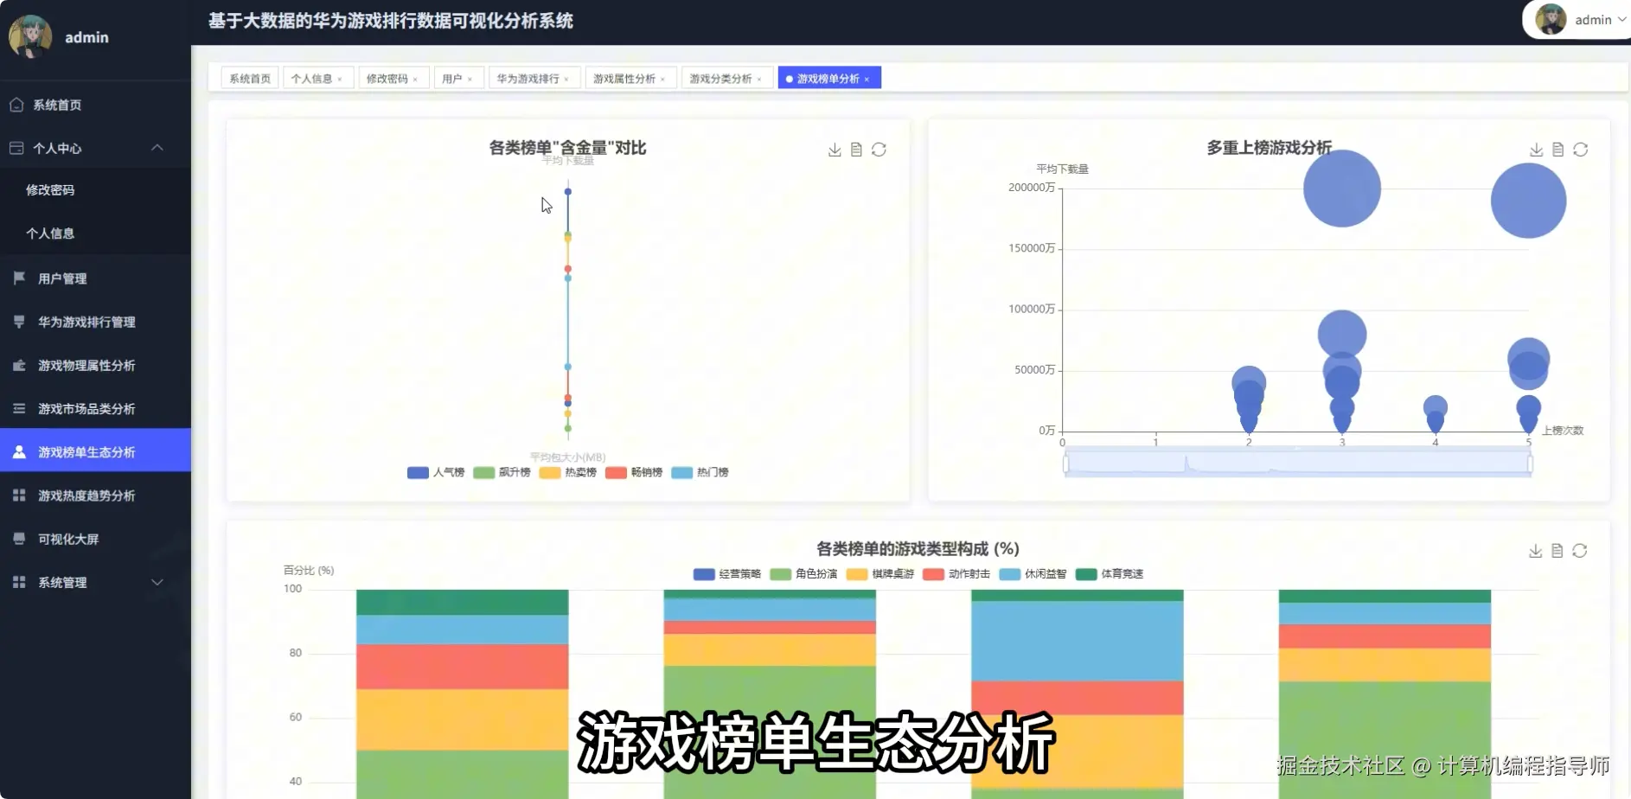The image size is (1631, 799).
Task: Open 修改密码 sidebar submenu item
Action: click(x=50, y=190)
